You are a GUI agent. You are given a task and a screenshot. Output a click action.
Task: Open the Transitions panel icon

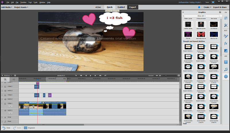click(226, 51)
